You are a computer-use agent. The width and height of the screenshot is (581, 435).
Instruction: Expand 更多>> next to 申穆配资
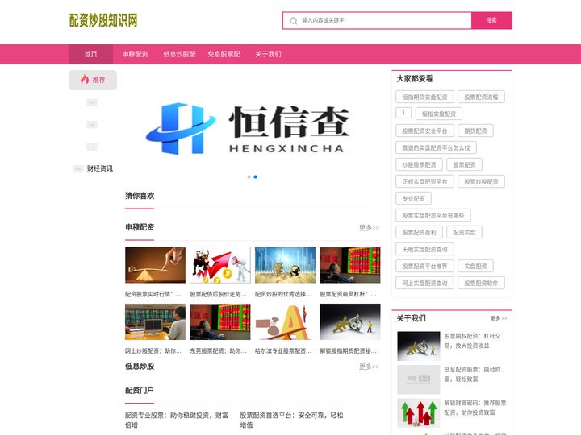pos(369,227)
